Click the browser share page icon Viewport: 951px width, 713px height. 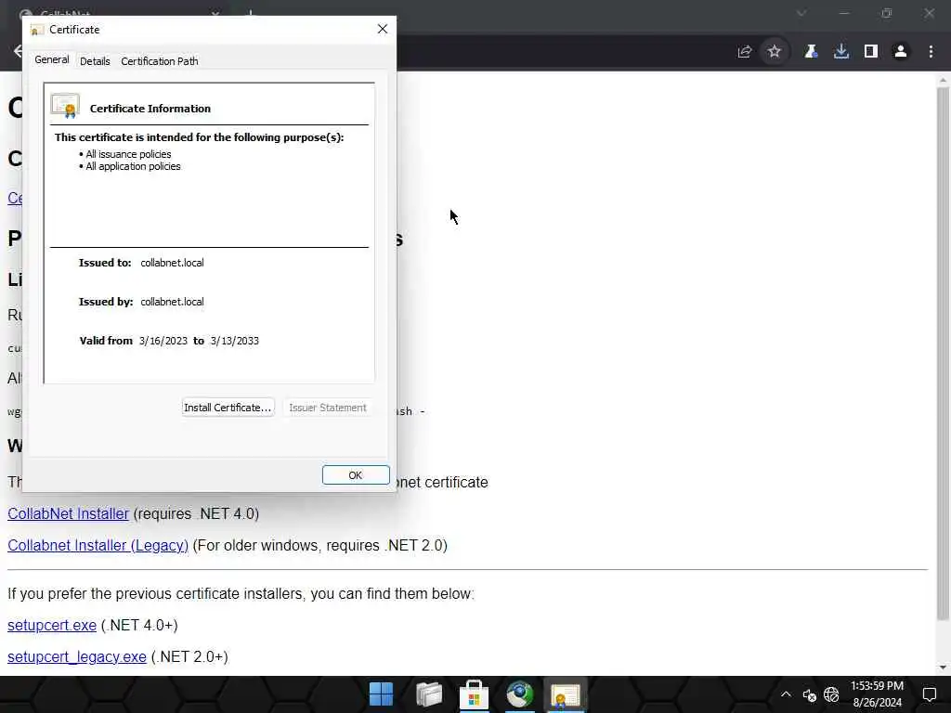tap(745, 52)
